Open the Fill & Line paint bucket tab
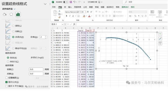 pyautogui.click(x=5, y=14)
